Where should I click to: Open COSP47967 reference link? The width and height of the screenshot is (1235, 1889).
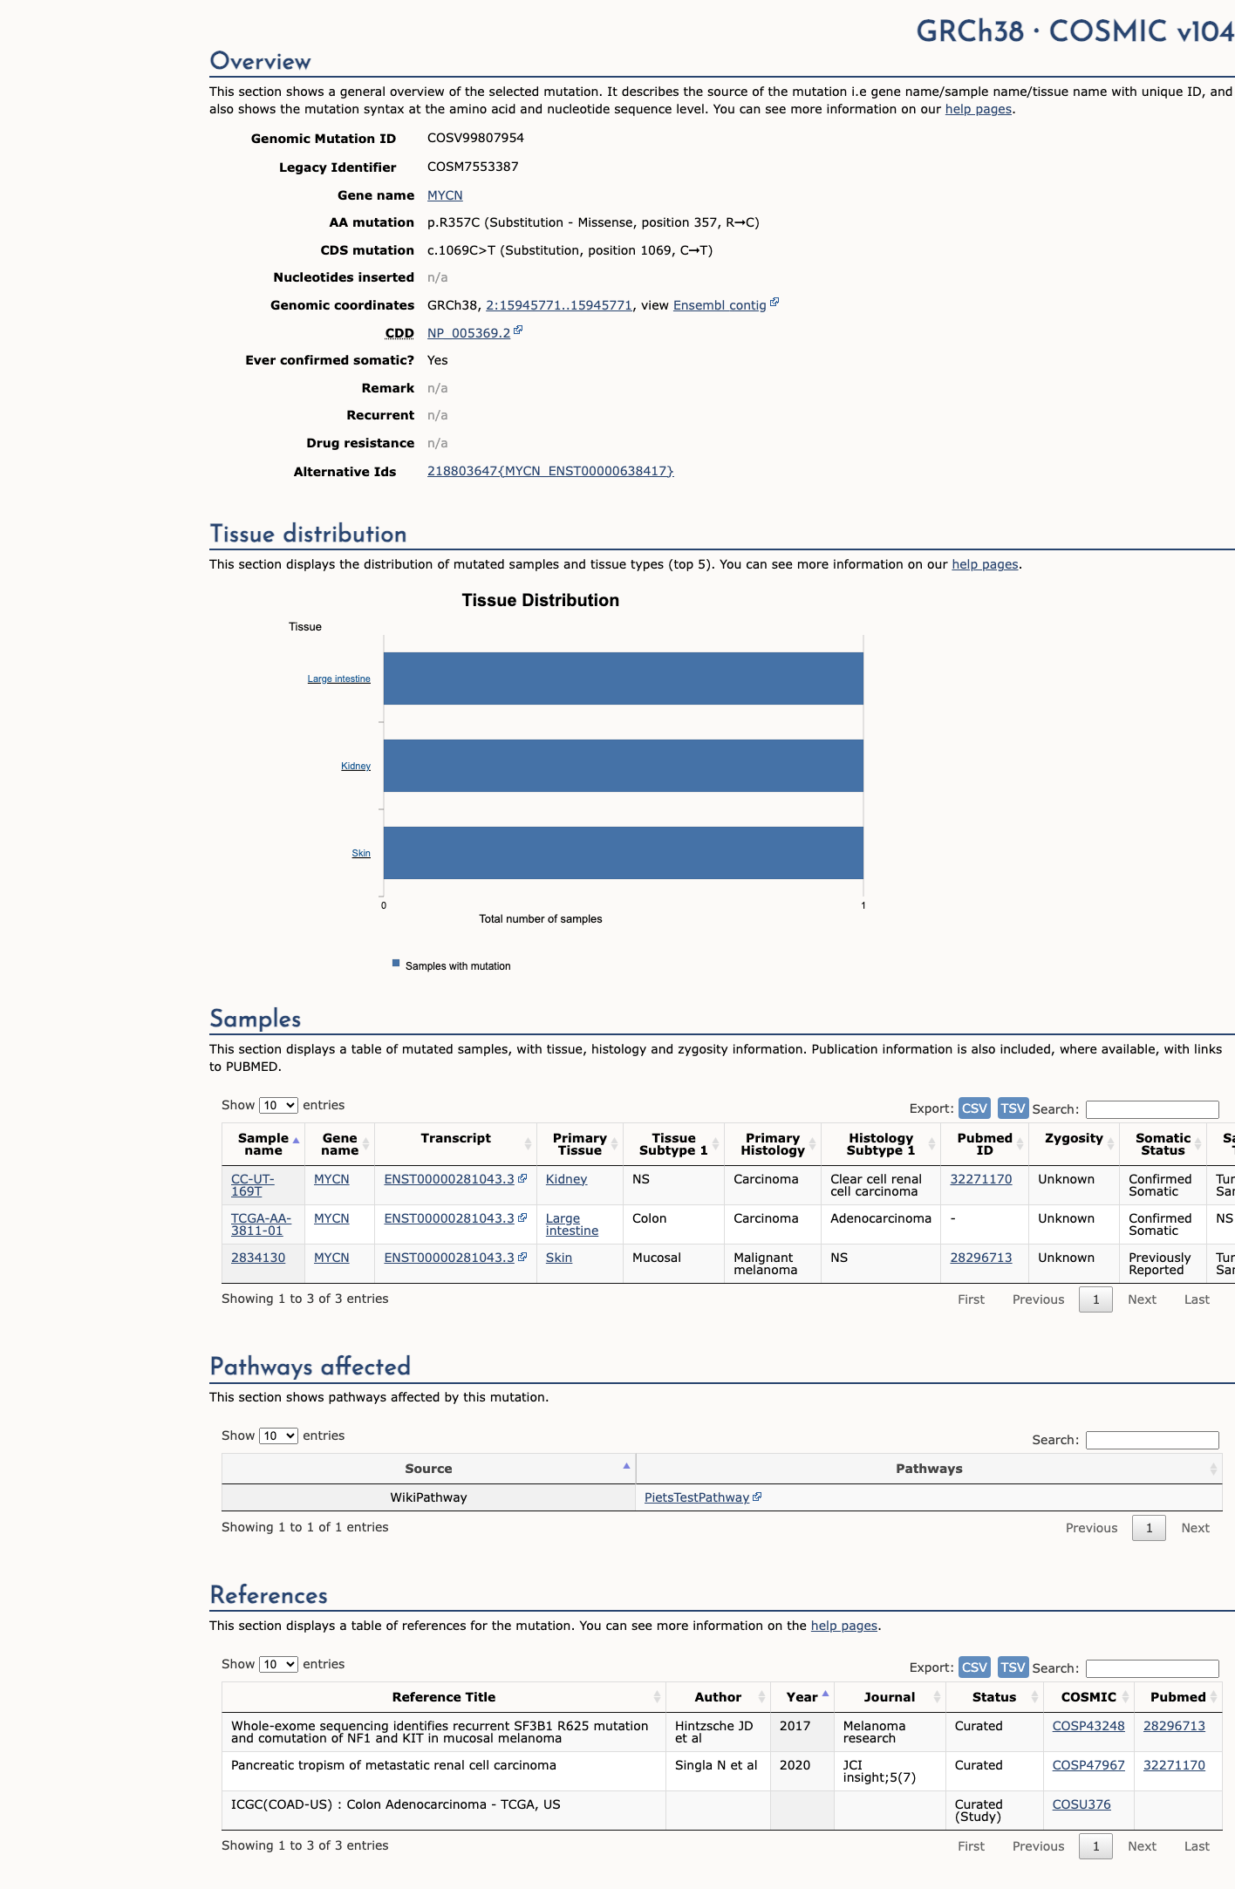point(1088,1765)
